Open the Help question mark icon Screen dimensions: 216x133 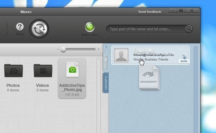20,27
